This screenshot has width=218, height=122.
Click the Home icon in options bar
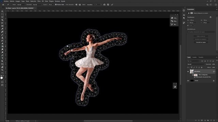tap(3, 4)
